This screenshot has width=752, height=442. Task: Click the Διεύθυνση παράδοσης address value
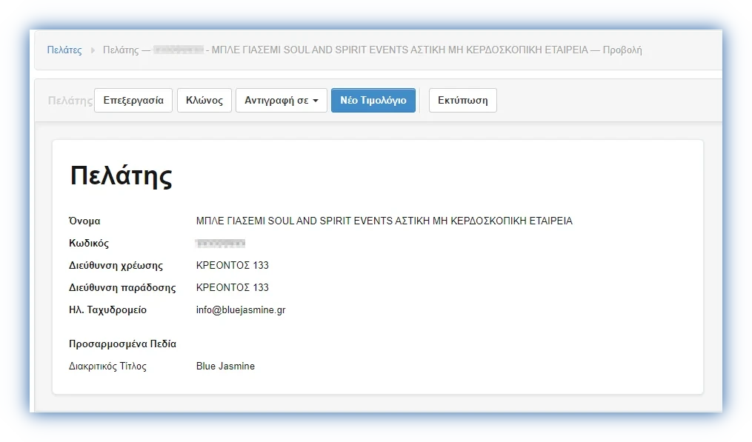232,287
